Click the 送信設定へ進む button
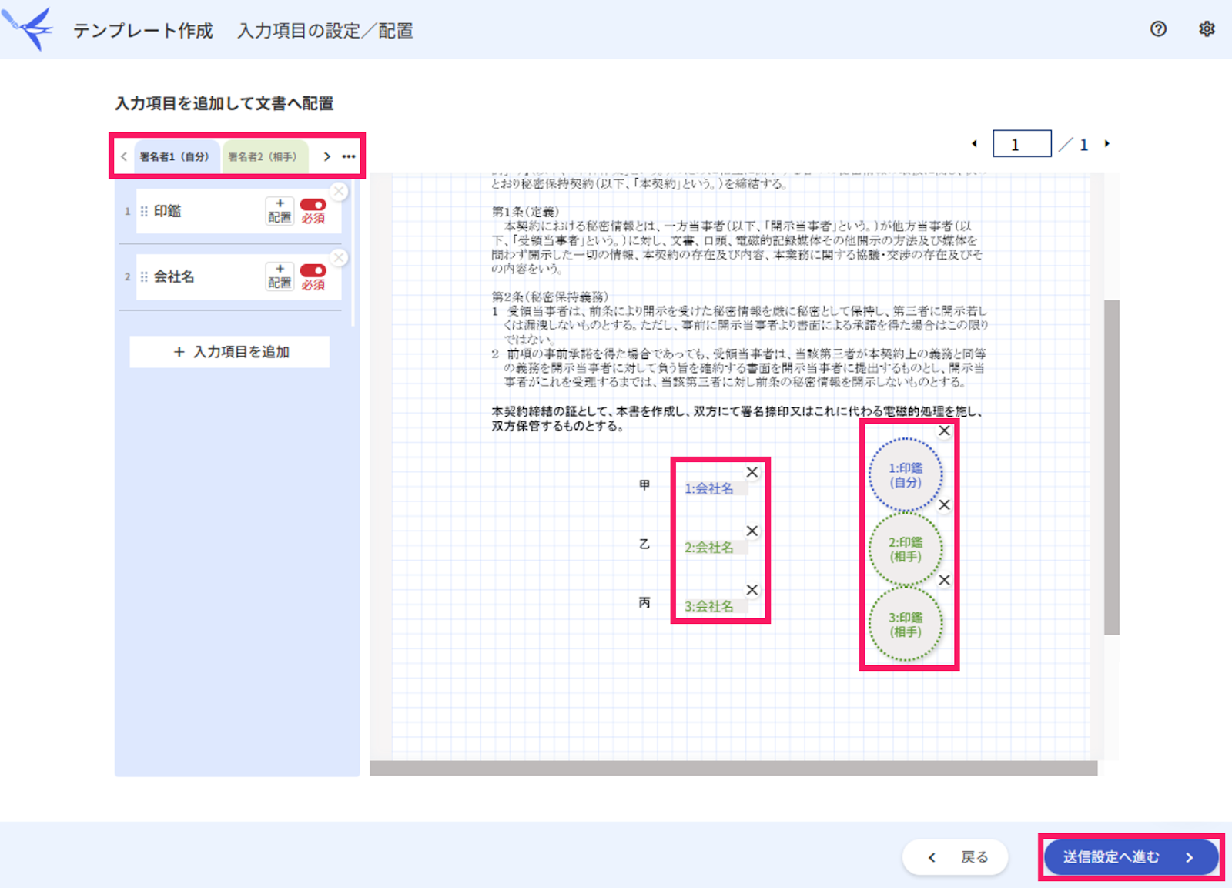The image size is (1232, 888). (x=1130, y=857)
